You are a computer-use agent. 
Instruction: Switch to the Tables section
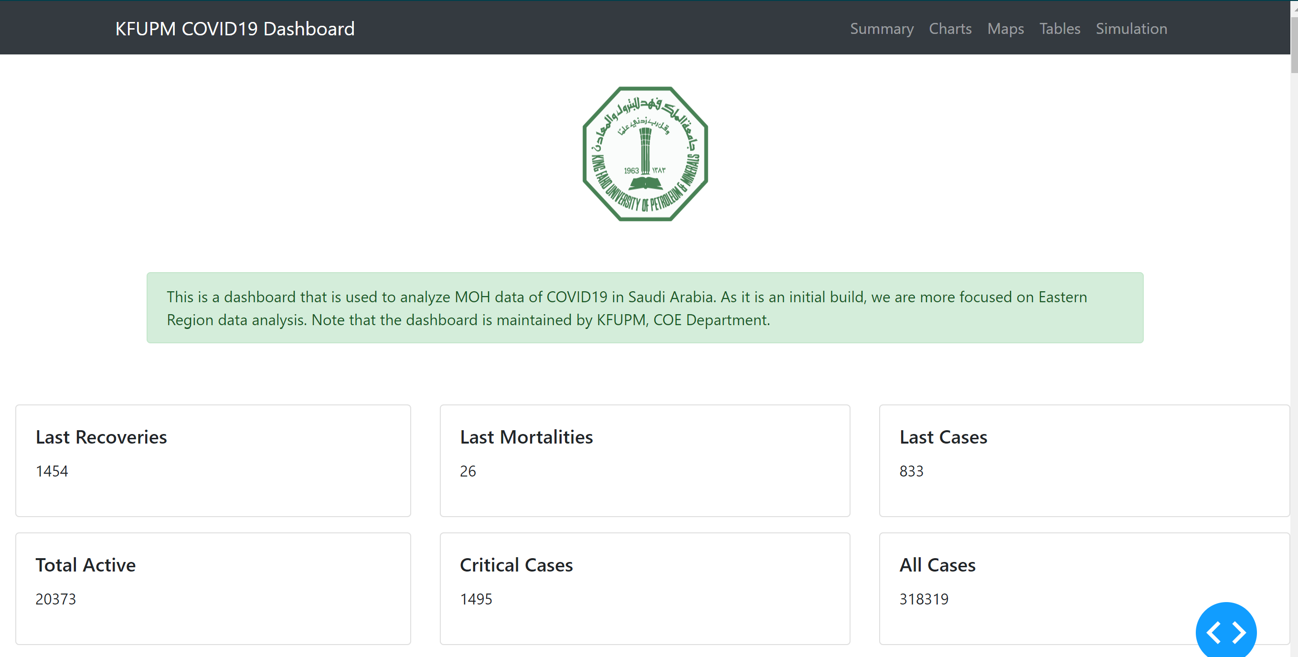(x=1060, y=29)
